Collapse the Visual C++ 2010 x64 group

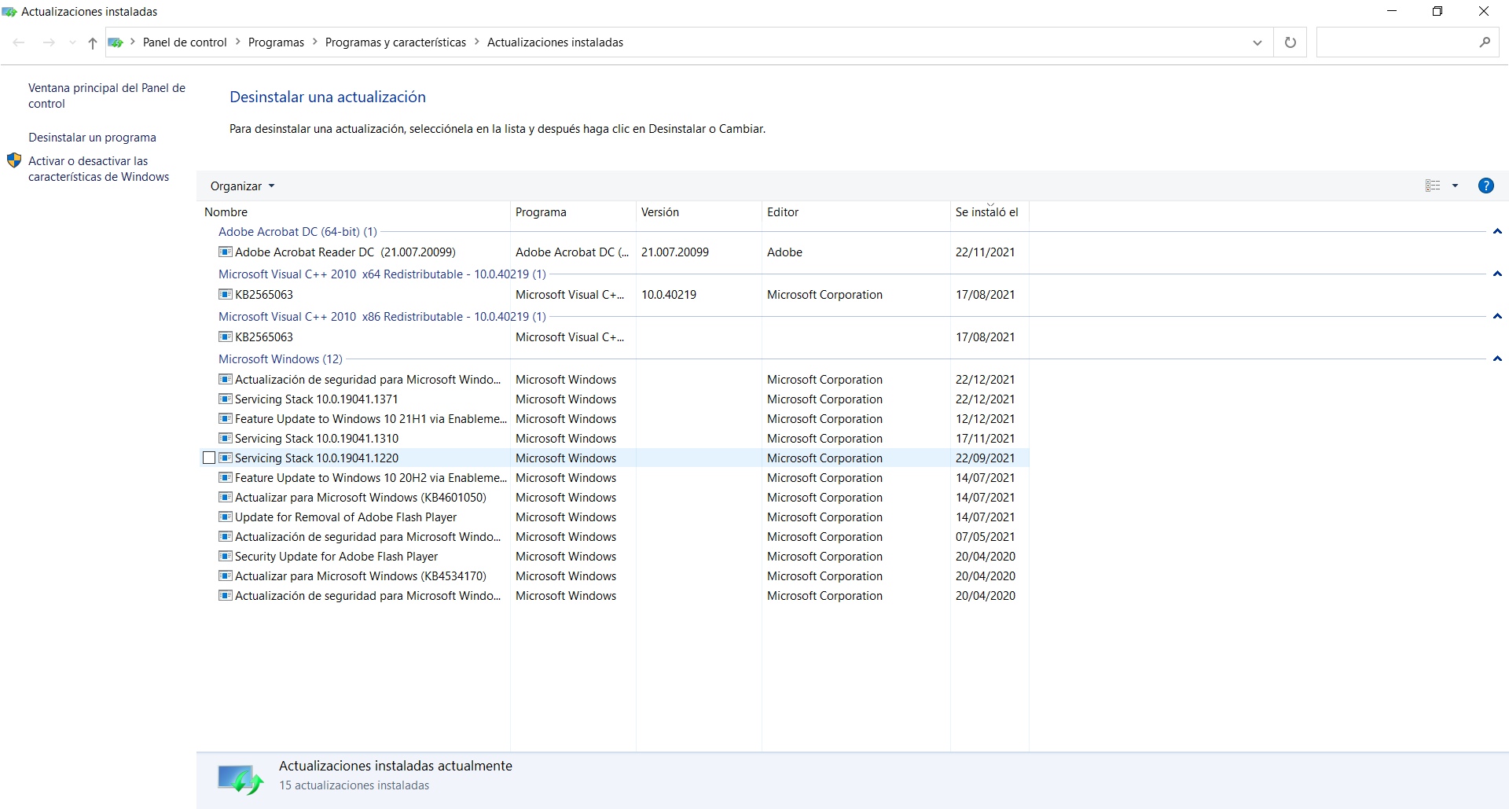[x=1497, y=274]
